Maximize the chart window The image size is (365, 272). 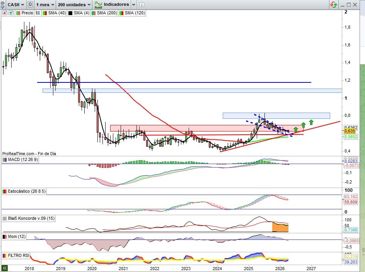(x=349, y=4)
